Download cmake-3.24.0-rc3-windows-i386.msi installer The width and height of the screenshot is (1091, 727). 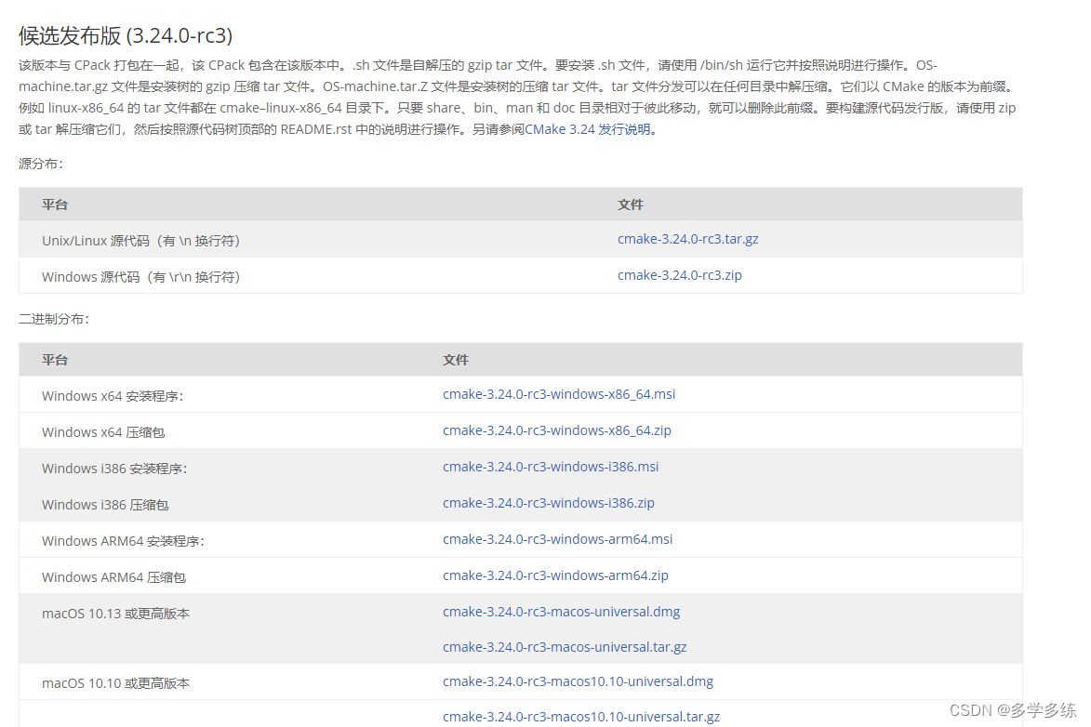[551, 467]
